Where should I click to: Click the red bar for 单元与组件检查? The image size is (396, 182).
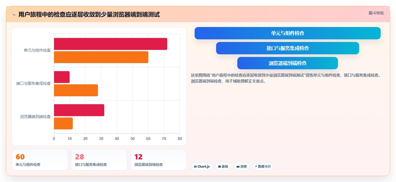point(110,44)
